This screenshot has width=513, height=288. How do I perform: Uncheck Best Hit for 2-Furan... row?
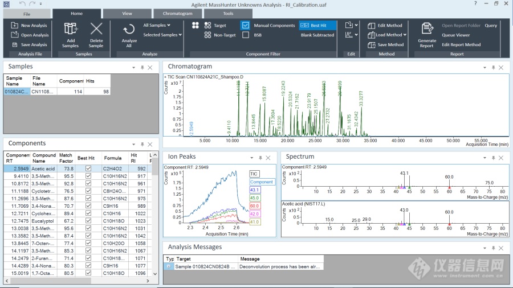[x=88, y=258]
